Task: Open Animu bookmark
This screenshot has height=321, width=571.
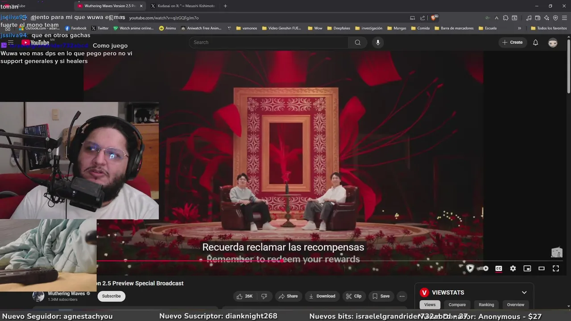Action: (167, 28)
